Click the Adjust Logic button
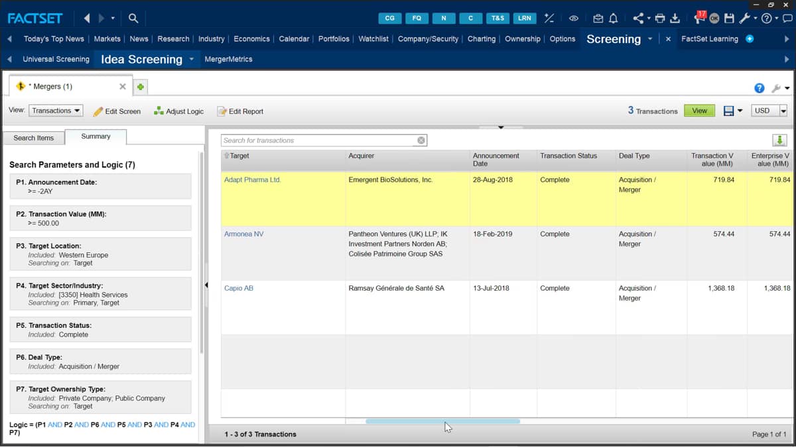This screenshot has height=447, width=796. click(178, 111)
